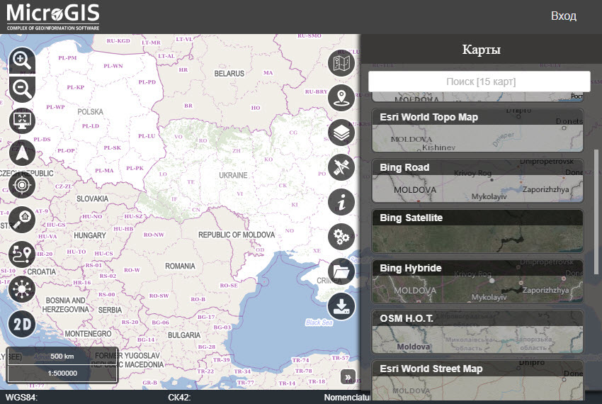
Task: Open the settings gears icon
Action: [x=341, y=237]
